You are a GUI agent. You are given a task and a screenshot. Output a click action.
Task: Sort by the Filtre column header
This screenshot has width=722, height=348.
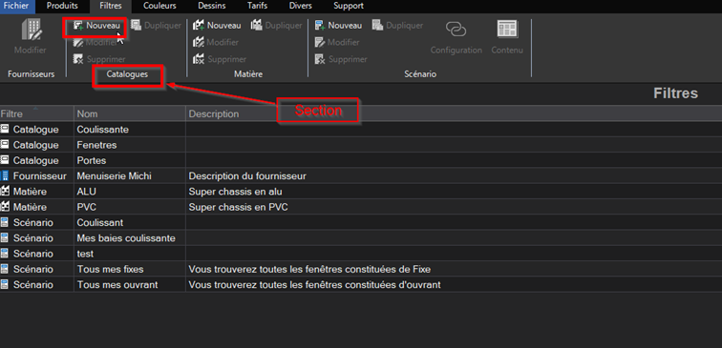coord(37,113)
